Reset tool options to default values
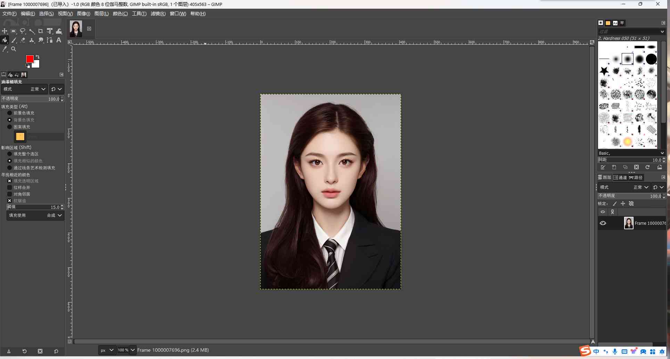 (56, 351)
